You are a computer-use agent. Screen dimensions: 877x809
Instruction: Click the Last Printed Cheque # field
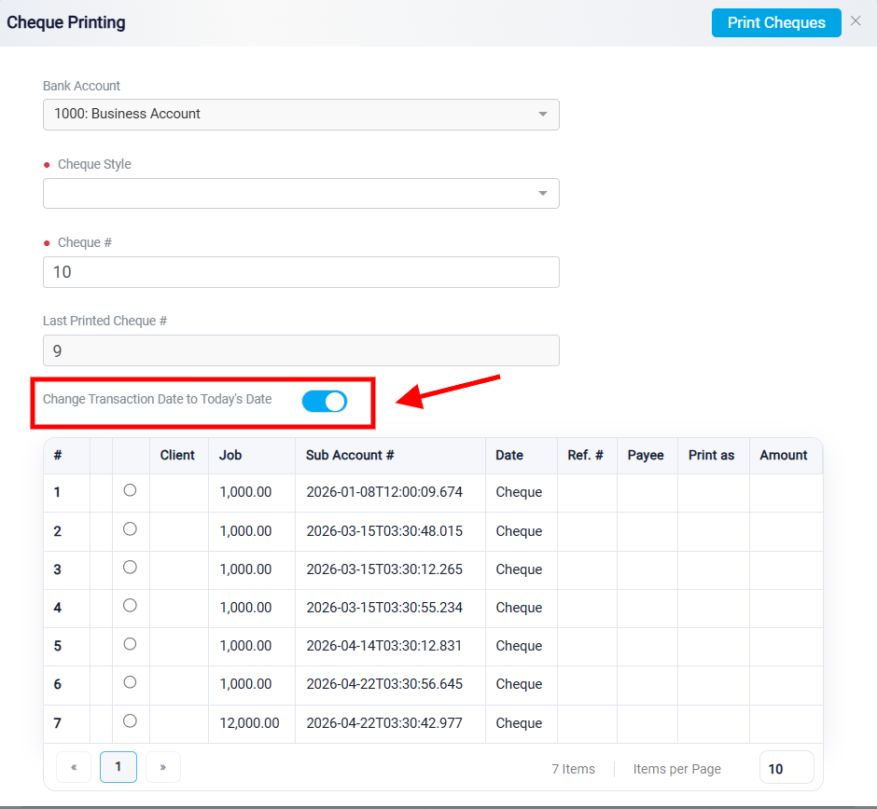pyautogui.click(x=301, y=350)
